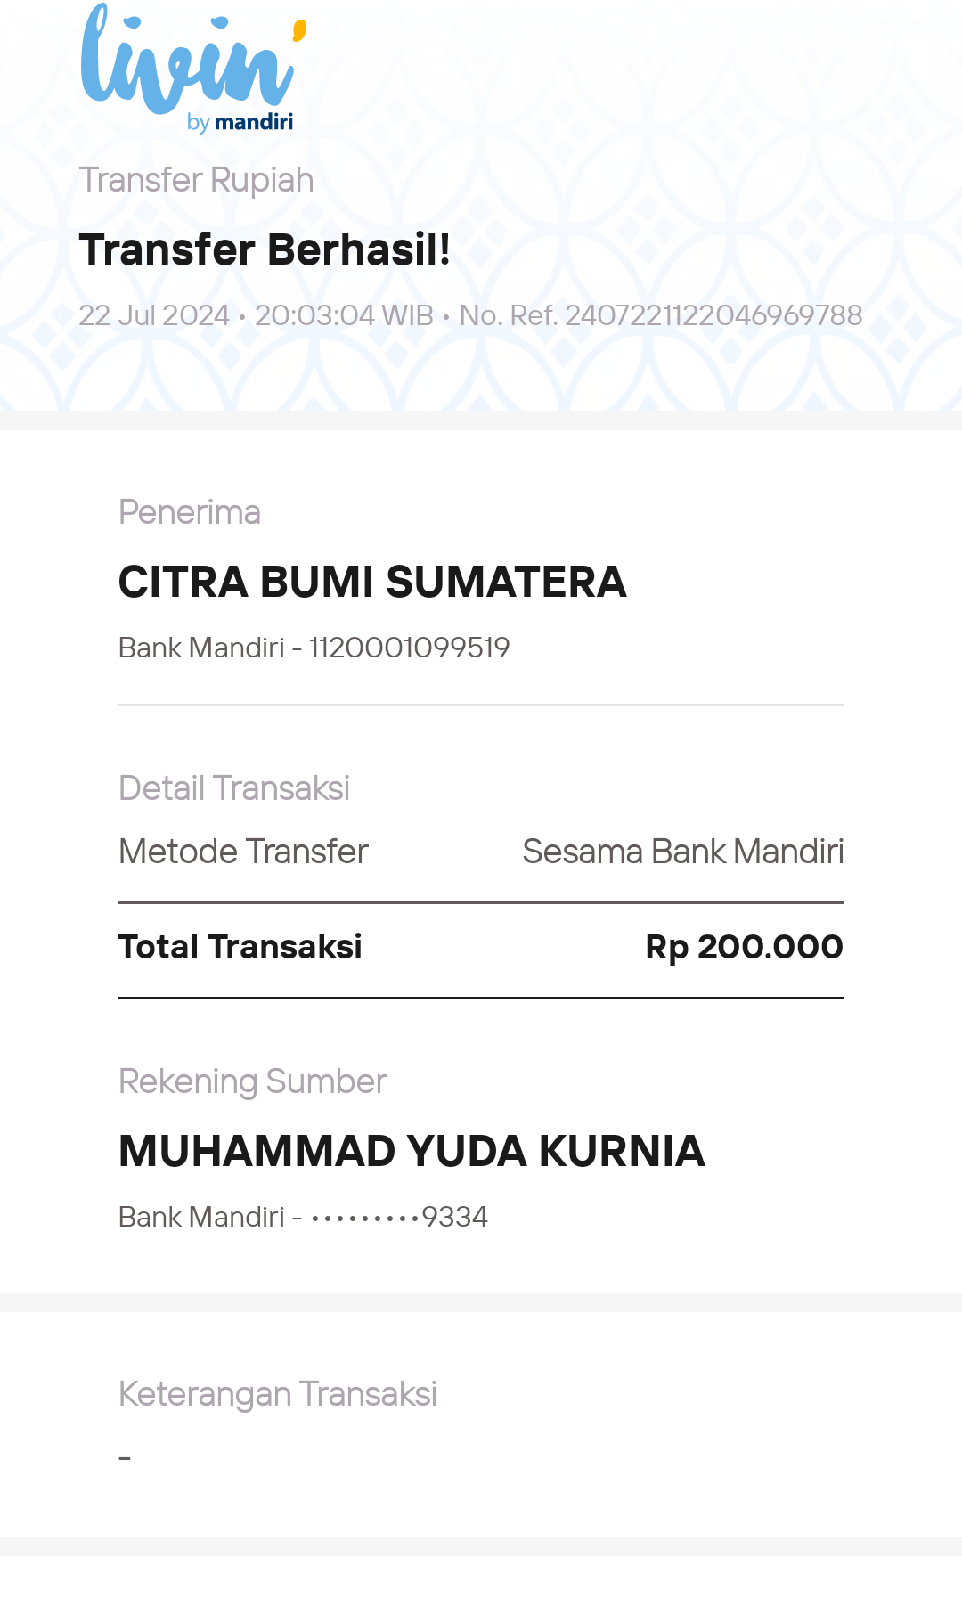Click the Livin' by Mandiri logo
The height and width of the screenshot is (1615, 962).
tap(193, 68)
